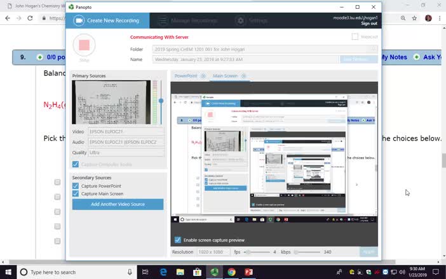The height and width of the screenshot is (279, 446).
Task: Close the PowerPoint preview tab
Action: [203, 76]
